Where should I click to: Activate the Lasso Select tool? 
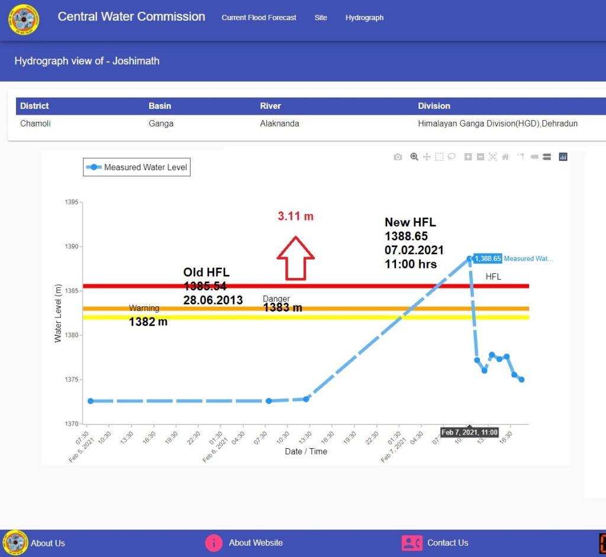pyautogui.click(x=452, y=157)
